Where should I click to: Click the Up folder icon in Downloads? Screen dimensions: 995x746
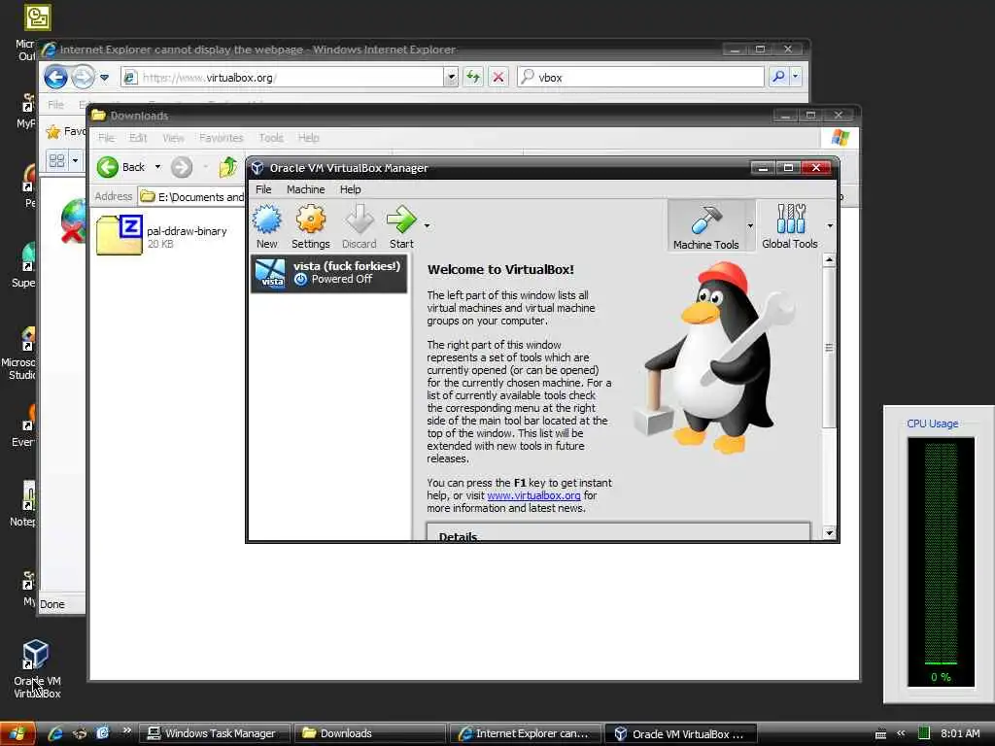pyautogui.click(x=227, y=167)
